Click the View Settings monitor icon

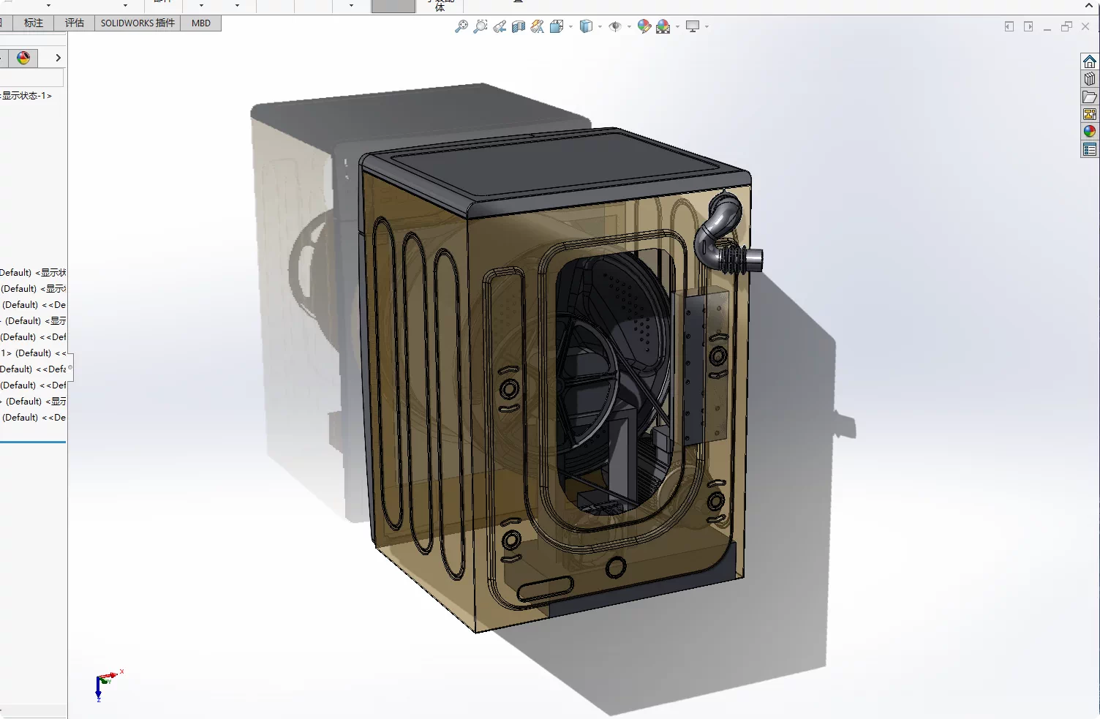(x=693, y=26)
